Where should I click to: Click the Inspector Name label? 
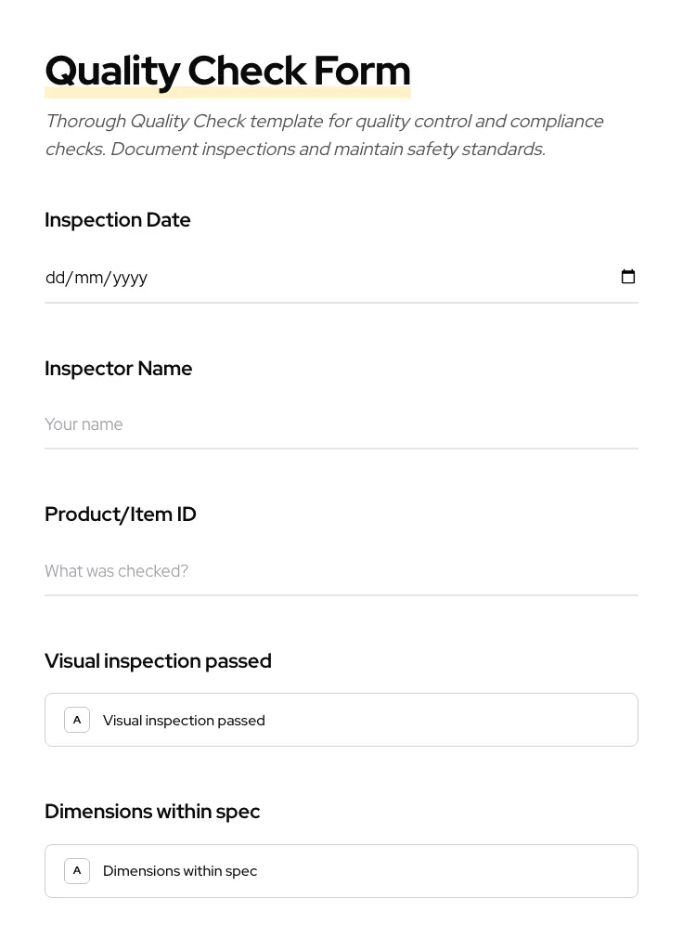click(x=119, y=369)
